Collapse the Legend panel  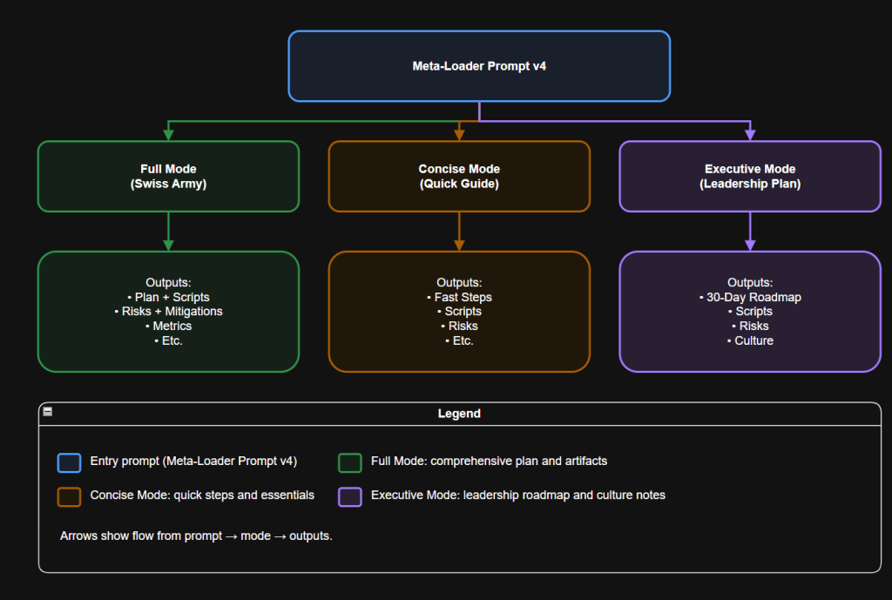click(x=46, y=413)
